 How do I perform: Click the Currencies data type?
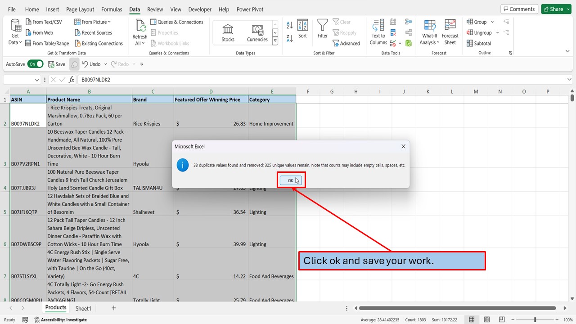coord(257,31)
